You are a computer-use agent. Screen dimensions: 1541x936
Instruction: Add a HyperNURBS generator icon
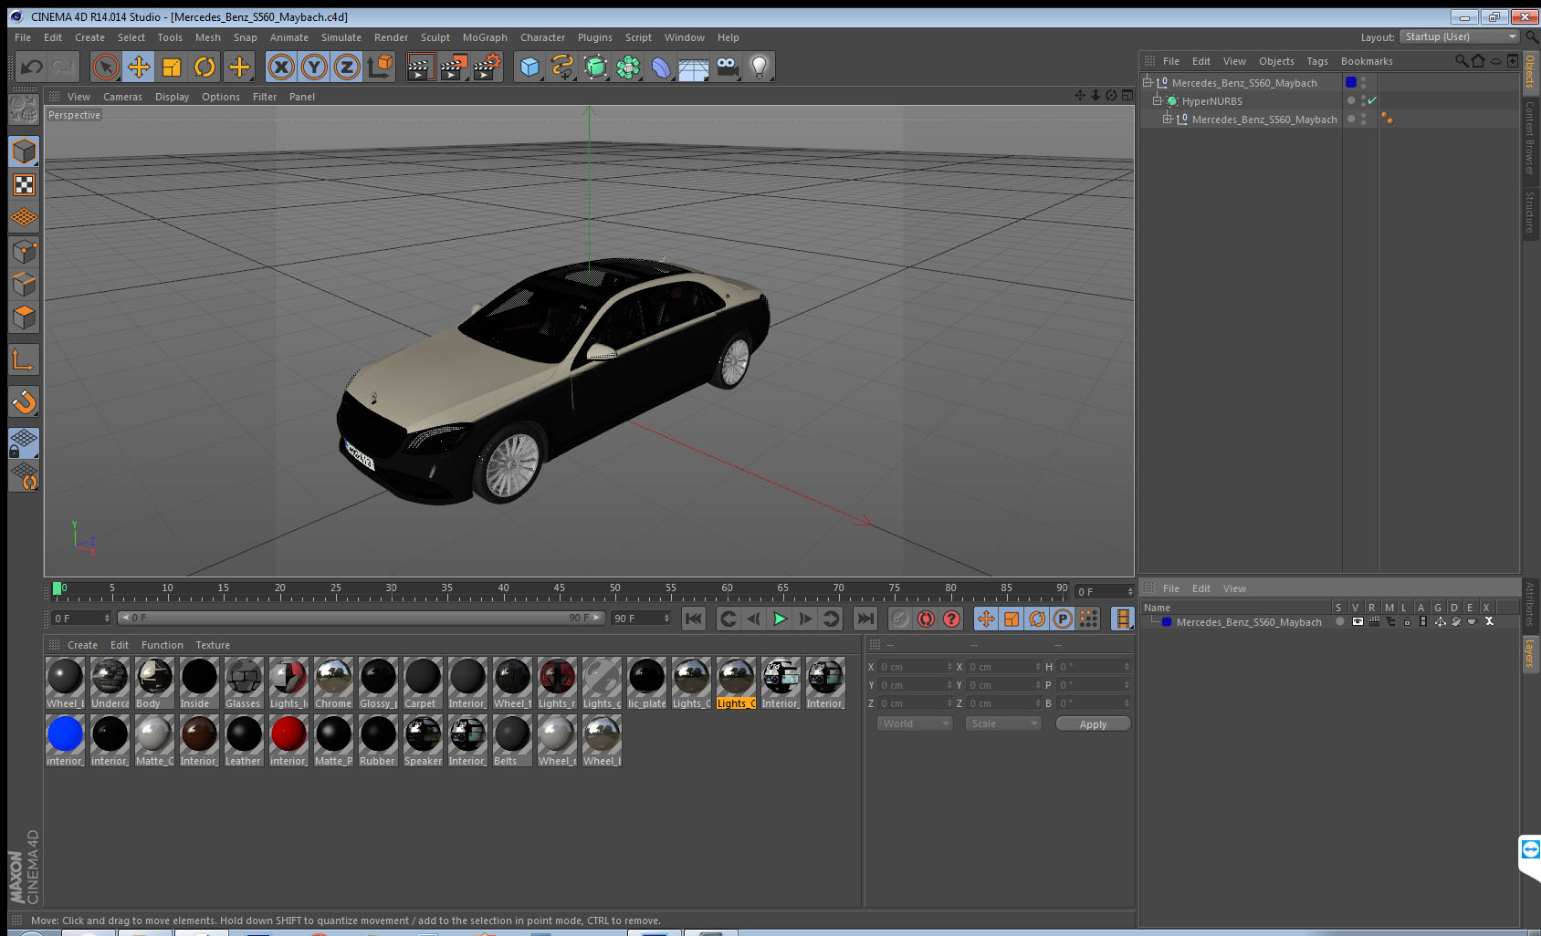tap(595, 67)
